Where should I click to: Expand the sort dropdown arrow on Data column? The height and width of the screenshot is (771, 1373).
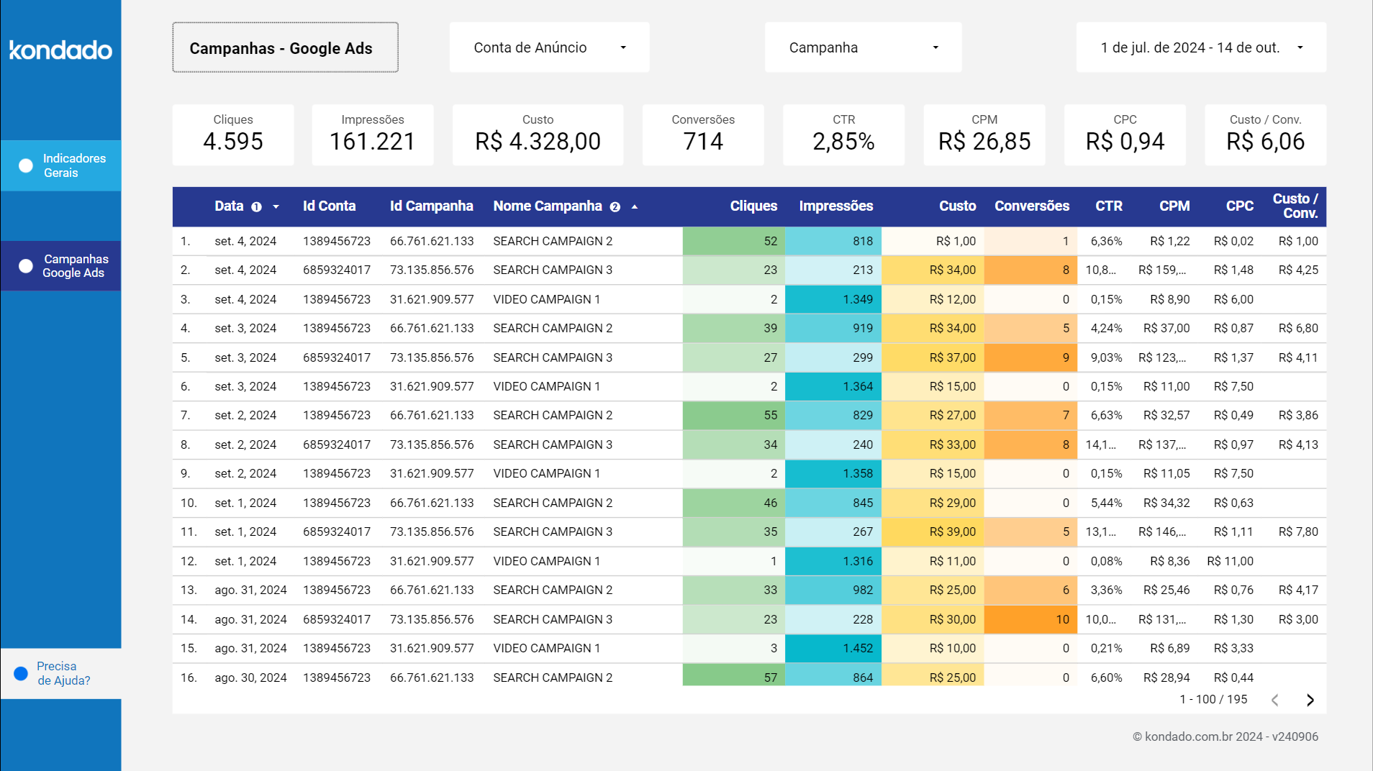[x=276, y=206]
